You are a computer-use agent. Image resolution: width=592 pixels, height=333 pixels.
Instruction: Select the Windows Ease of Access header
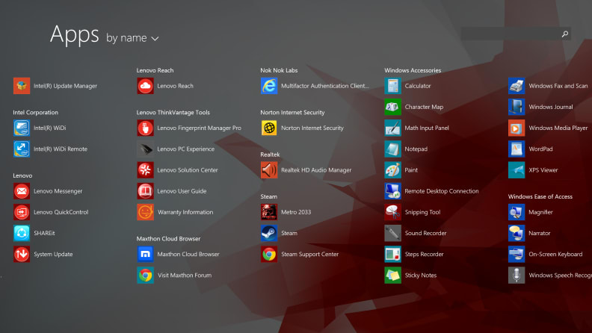click(540, 196)
